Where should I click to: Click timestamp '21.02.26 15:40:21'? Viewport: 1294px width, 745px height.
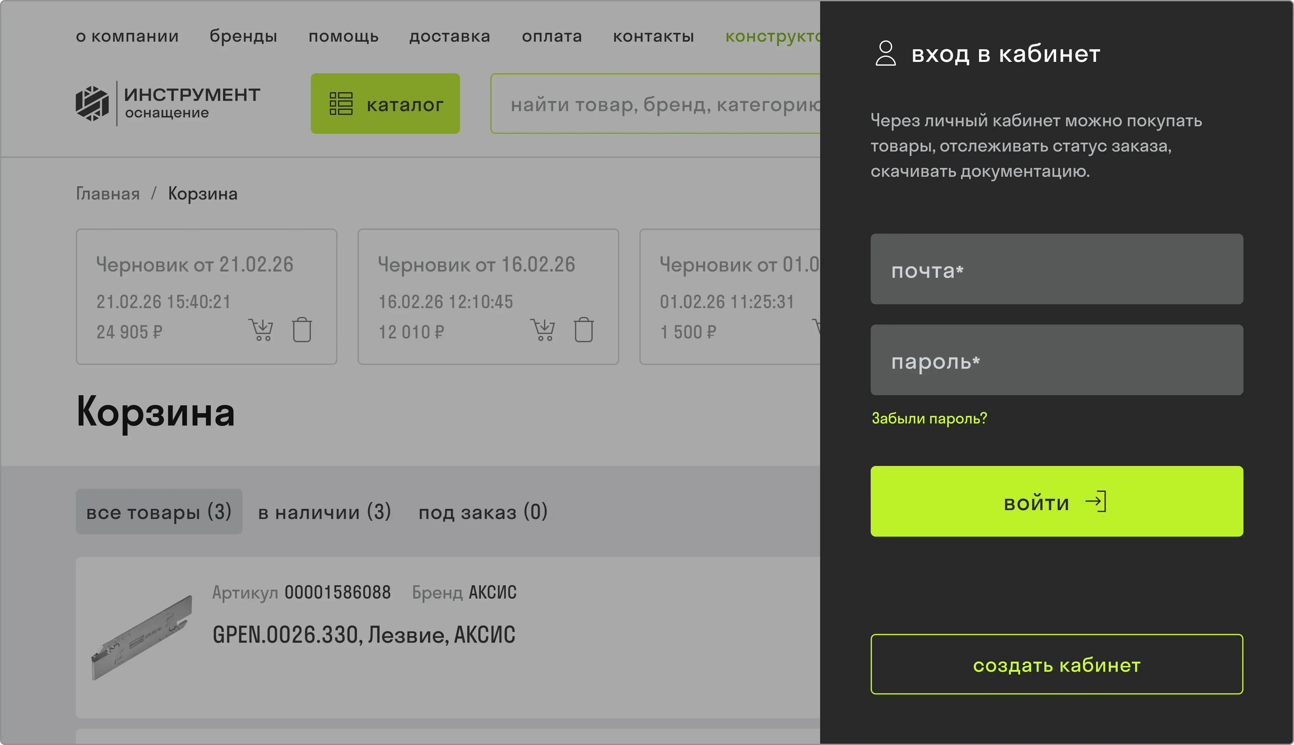click(x=163, y=302)
